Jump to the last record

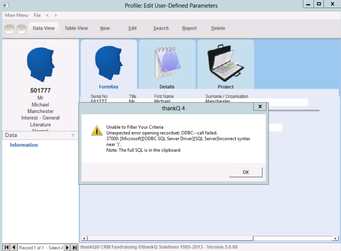pos(74,248)
